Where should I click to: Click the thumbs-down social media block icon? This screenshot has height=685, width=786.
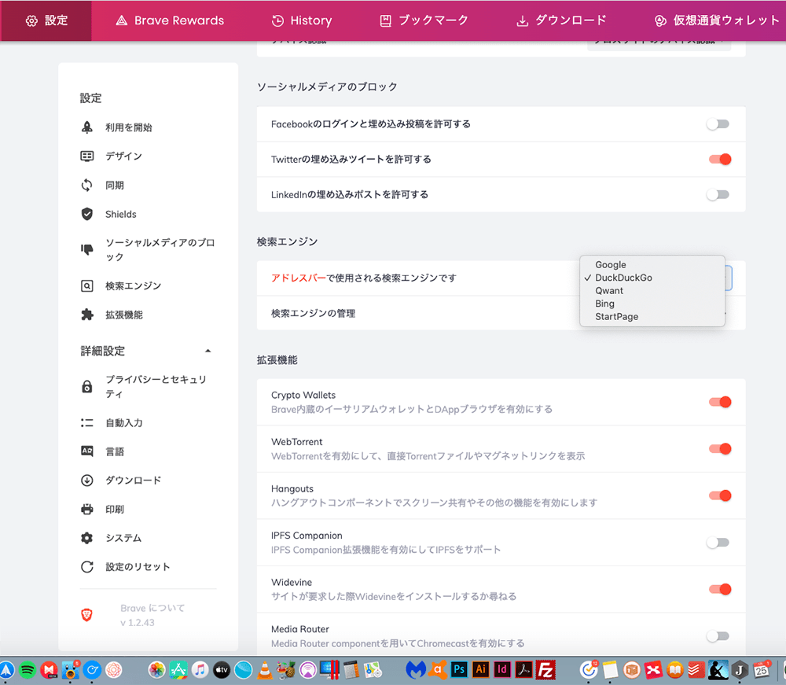pyautogui.click(x=86, y=249)
